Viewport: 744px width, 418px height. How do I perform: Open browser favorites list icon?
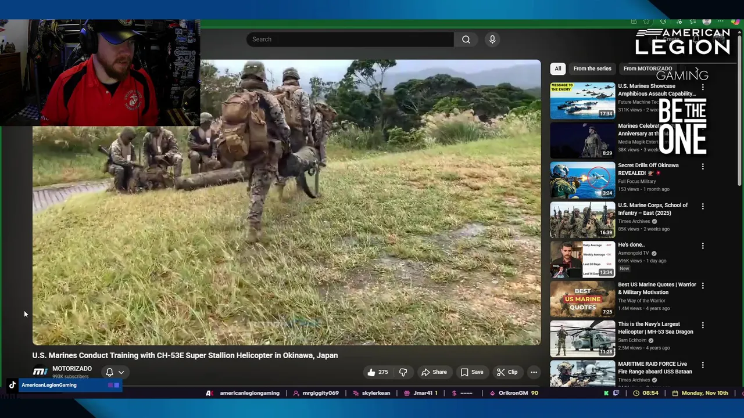pyautogui.click(x=692, y=21)
